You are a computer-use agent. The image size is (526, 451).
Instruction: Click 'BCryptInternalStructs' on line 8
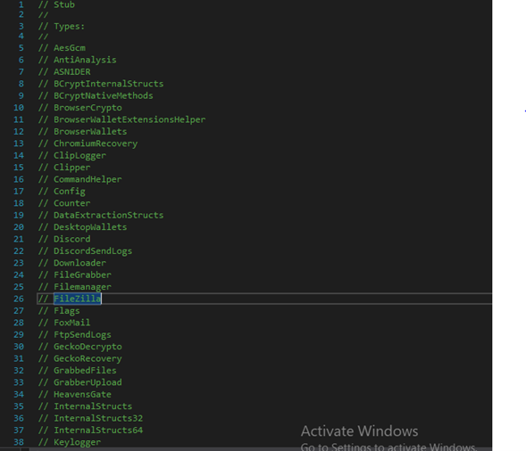[108, 84]
